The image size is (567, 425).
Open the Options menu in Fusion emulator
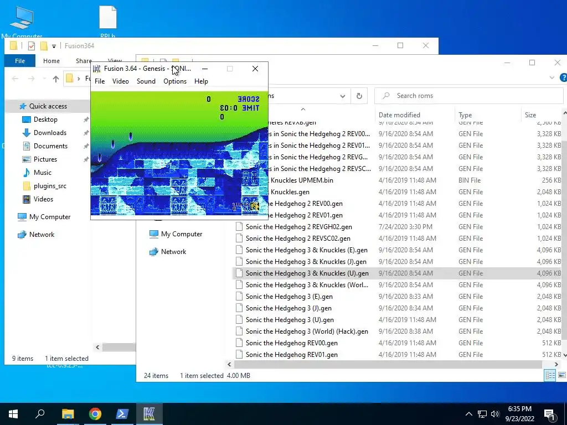[x=175, y=81]
